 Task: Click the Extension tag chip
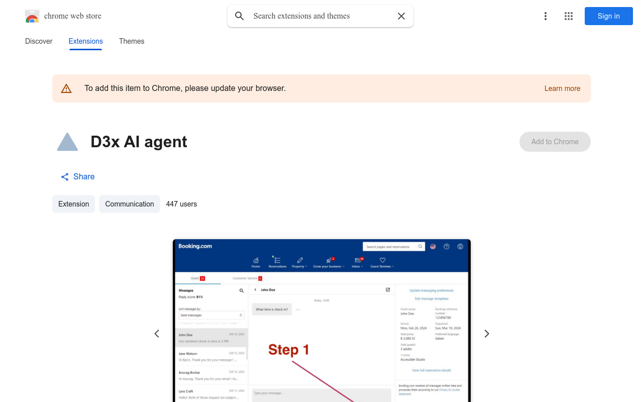[74, 204]
